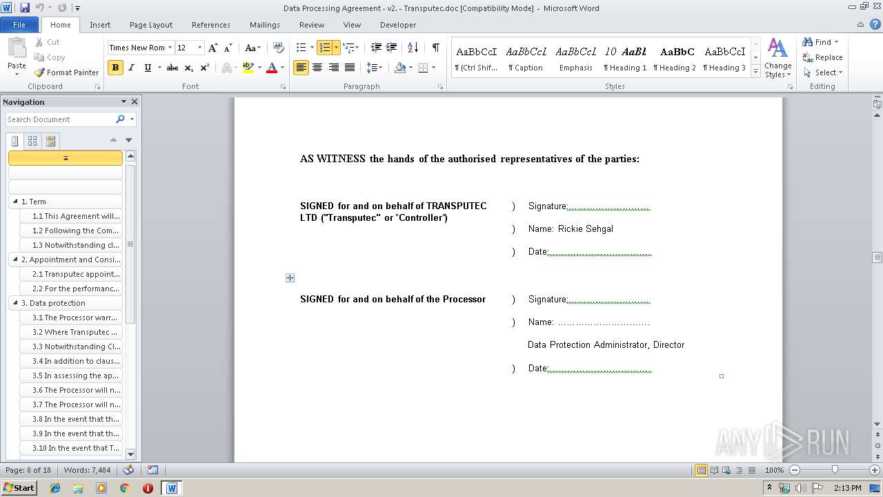Save the document from Quick Access Toolbar
Screen dimensions: 883x497
pyautogui.click(x=25, y=8)
